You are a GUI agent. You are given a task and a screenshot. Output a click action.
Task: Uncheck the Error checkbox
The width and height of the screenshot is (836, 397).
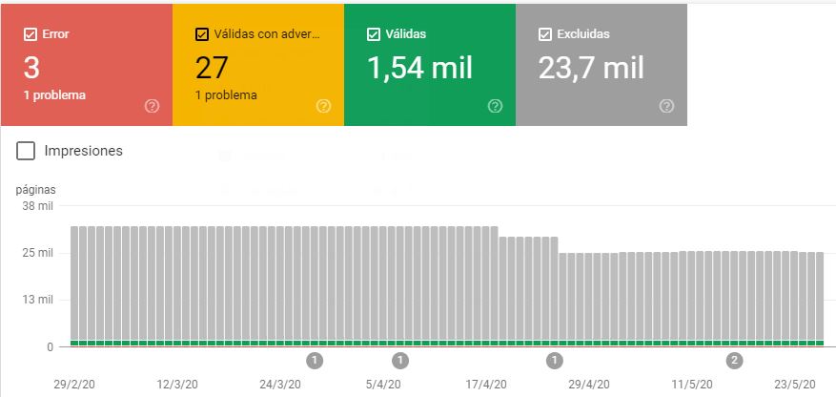point(31,34)
